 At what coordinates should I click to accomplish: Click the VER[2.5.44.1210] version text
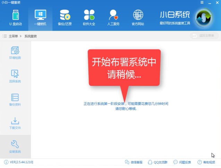(22, 162)
